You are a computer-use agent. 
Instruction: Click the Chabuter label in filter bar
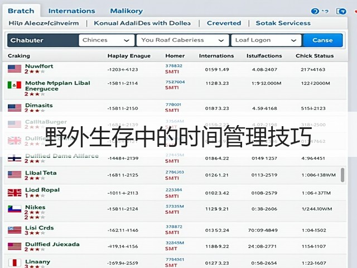[27, 40]
